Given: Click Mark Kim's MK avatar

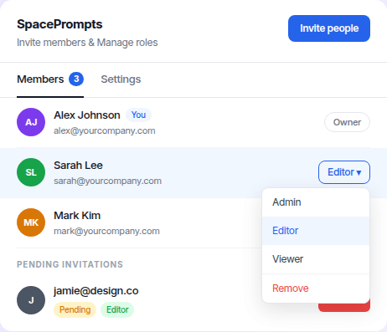Looking at the screenshot, I should (x=31, y=222).
